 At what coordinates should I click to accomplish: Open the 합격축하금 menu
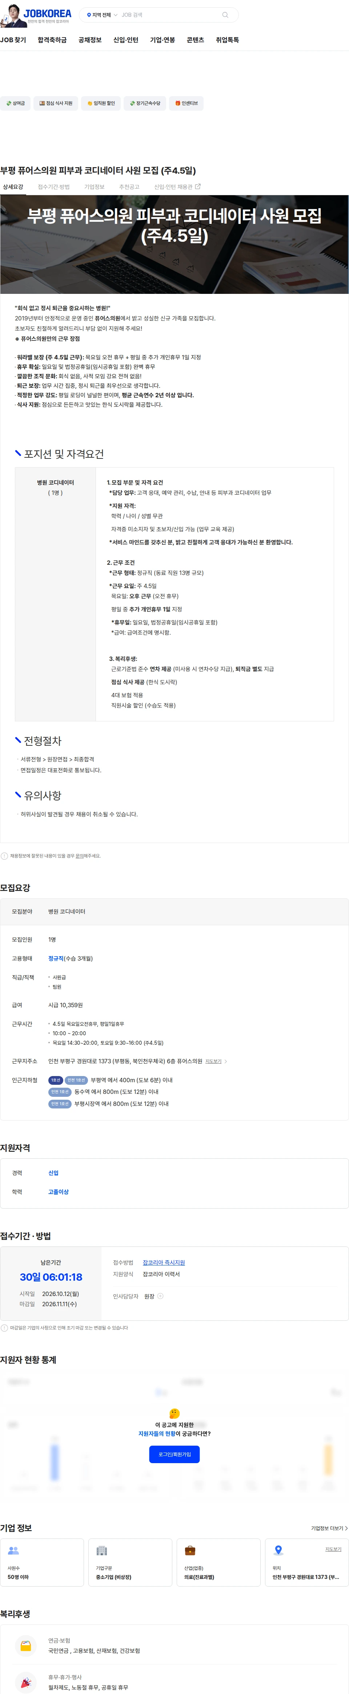tap(52, 40)
